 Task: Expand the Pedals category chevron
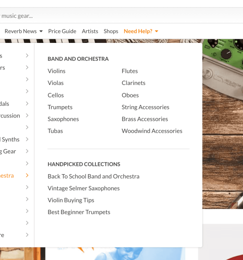pyautogui.click(x=27, y=104)
